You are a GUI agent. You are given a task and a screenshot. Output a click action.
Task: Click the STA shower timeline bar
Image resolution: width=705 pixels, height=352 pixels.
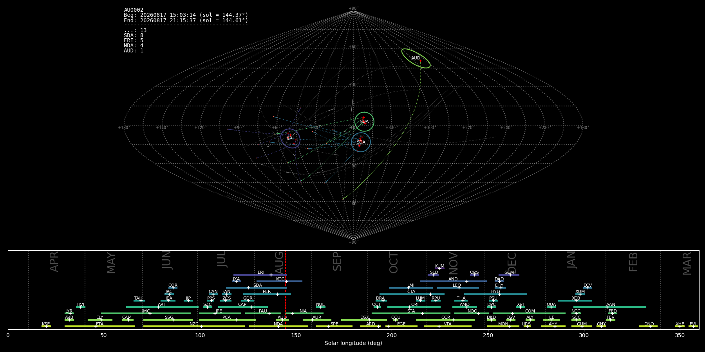tap(411, 313)
